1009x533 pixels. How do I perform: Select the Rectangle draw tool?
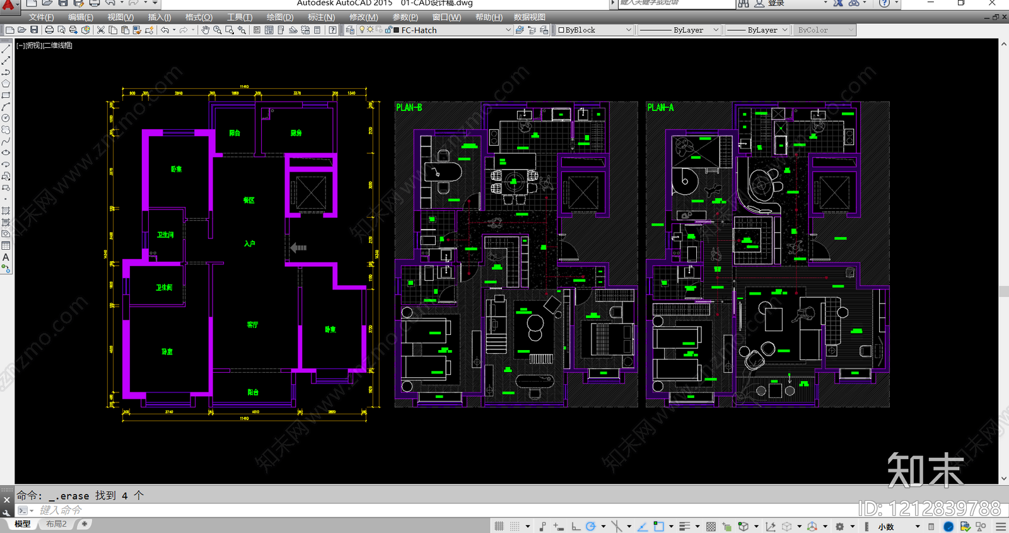6,95
